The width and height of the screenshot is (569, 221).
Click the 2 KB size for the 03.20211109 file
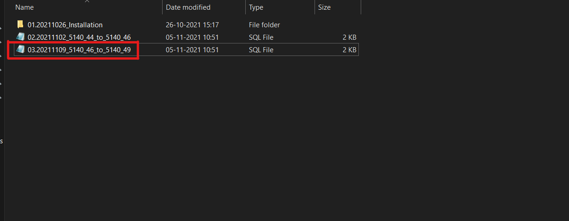[349, 49]
